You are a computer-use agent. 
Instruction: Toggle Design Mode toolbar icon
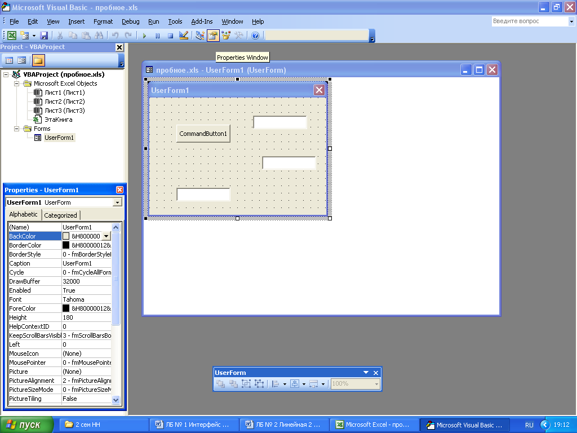coord(183,36)
